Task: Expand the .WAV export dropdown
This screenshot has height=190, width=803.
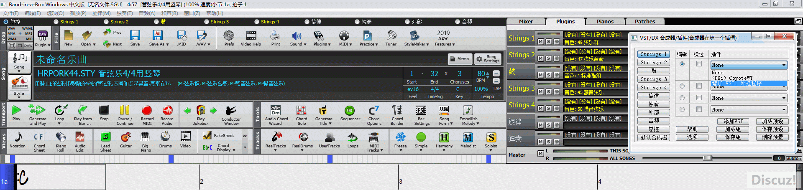Action: (x=209, y=44)
